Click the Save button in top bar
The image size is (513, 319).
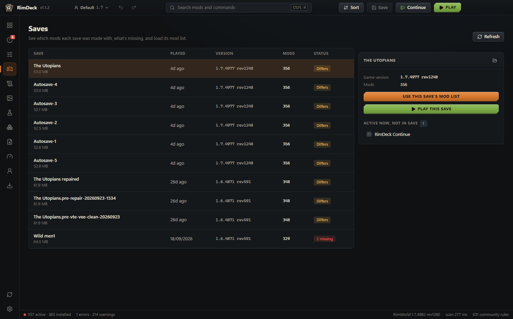(x=380, y=8)
